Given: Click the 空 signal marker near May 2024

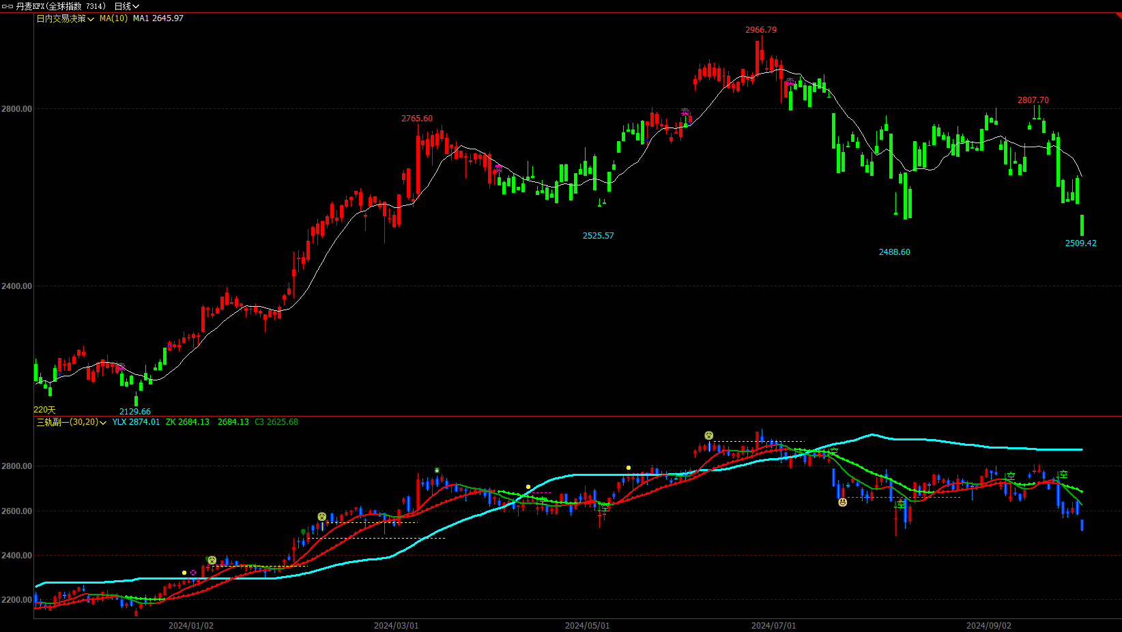Looking at the screenshot, I should click(605, 508).
